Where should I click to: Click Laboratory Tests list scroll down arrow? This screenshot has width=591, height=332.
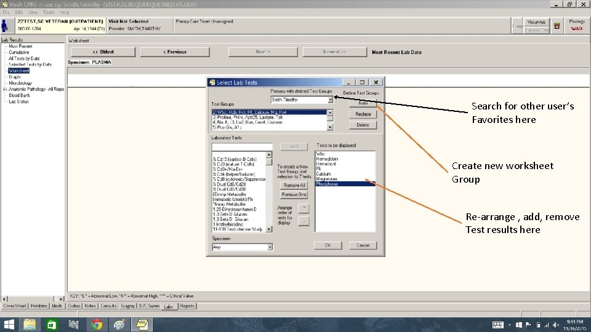pos(269,229)
